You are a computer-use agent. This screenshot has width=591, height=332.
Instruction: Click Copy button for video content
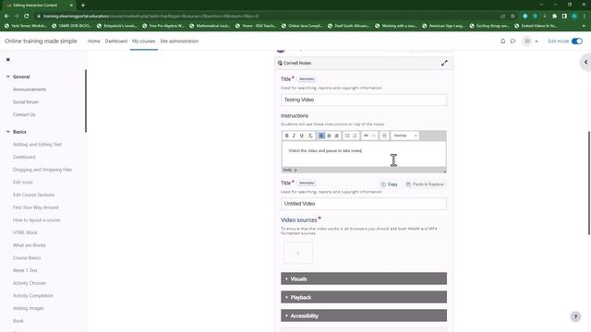click(x=389, y=184)
